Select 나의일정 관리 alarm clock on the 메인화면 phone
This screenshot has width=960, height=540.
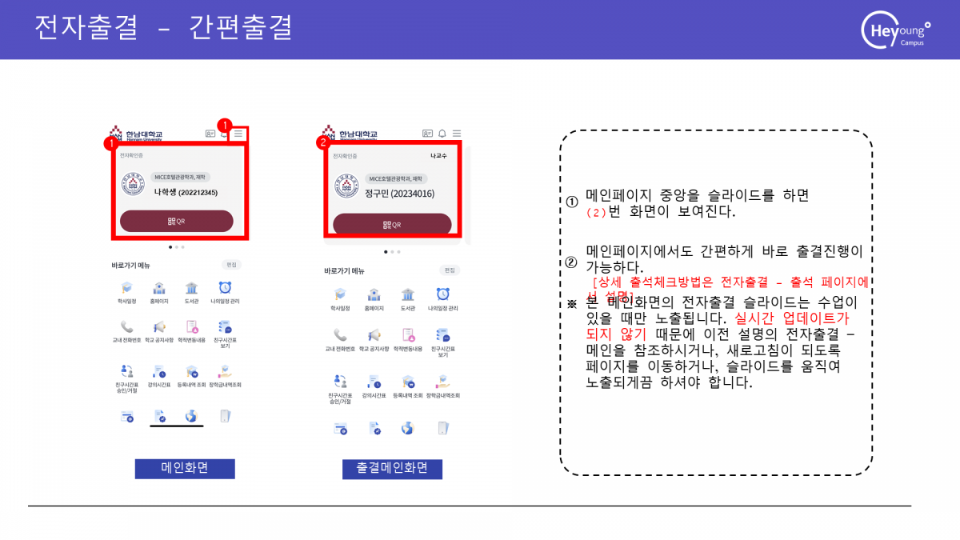pyautogui.click(x=225, y=293)
